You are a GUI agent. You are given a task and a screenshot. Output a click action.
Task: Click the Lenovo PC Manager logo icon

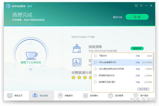pos(8,6)
